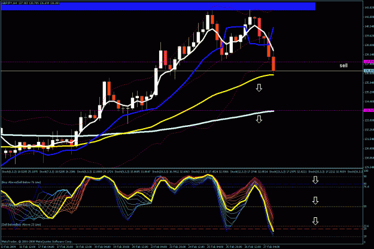Select the blue rectangle at chart top

(158, 7)
